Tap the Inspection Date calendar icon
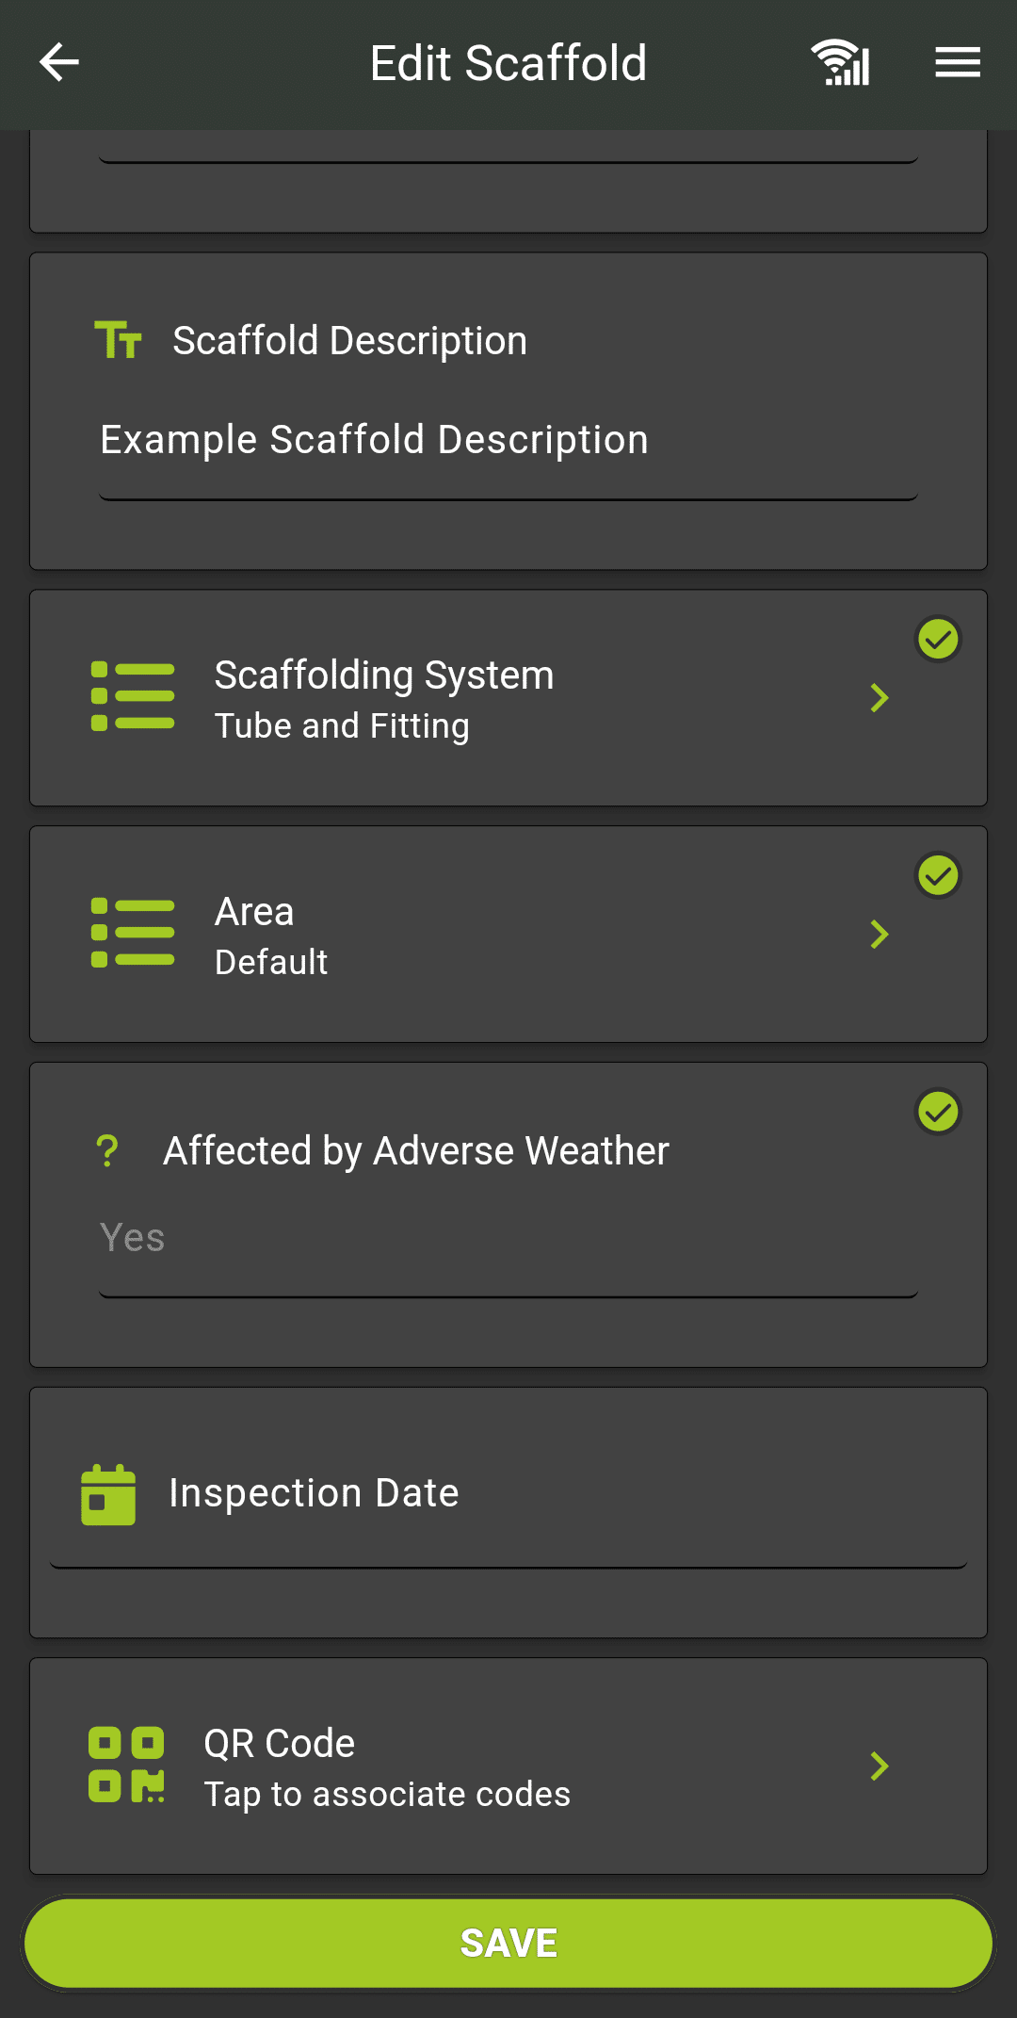The height and width of the screenshot is (2018, 1017). pyautogui.click(x=108, y=1494)
